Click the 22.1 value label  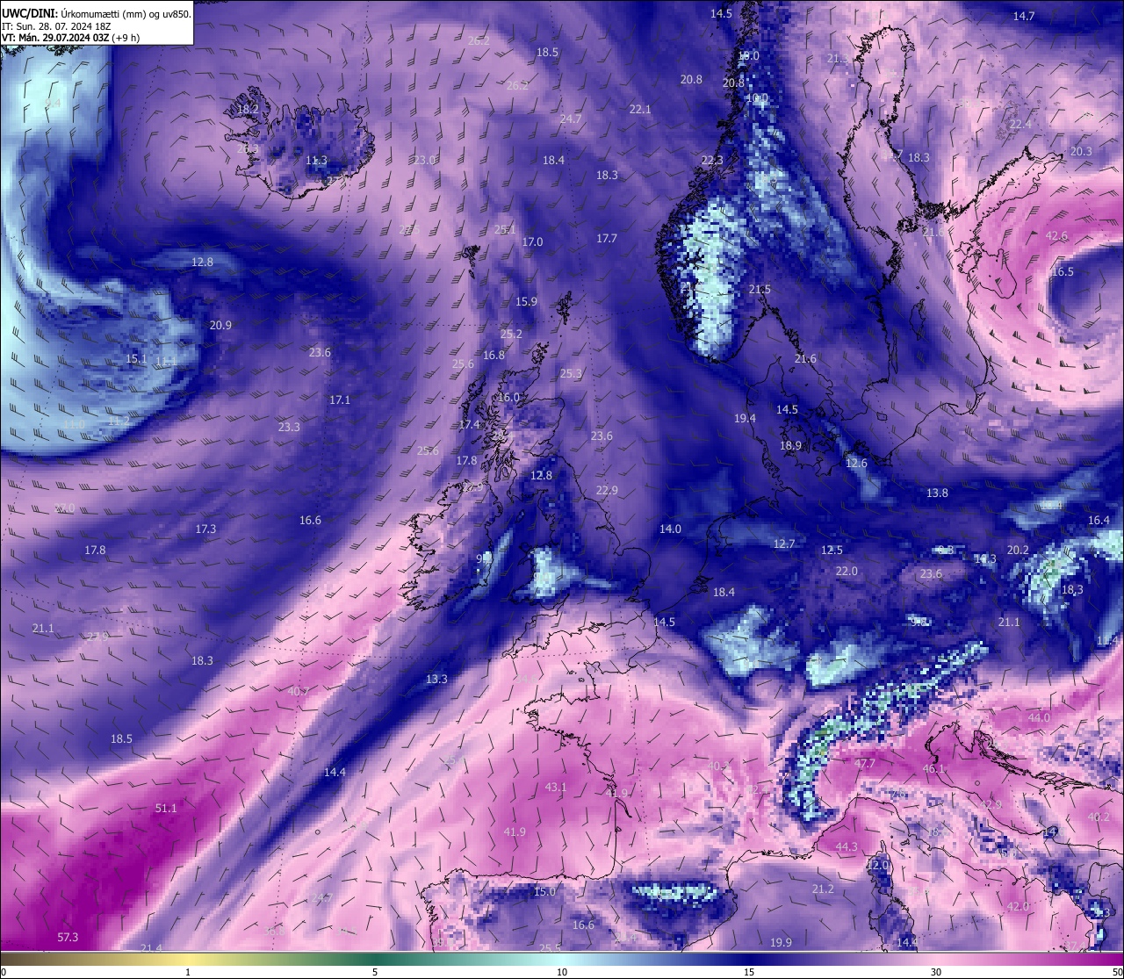(640, 109)
